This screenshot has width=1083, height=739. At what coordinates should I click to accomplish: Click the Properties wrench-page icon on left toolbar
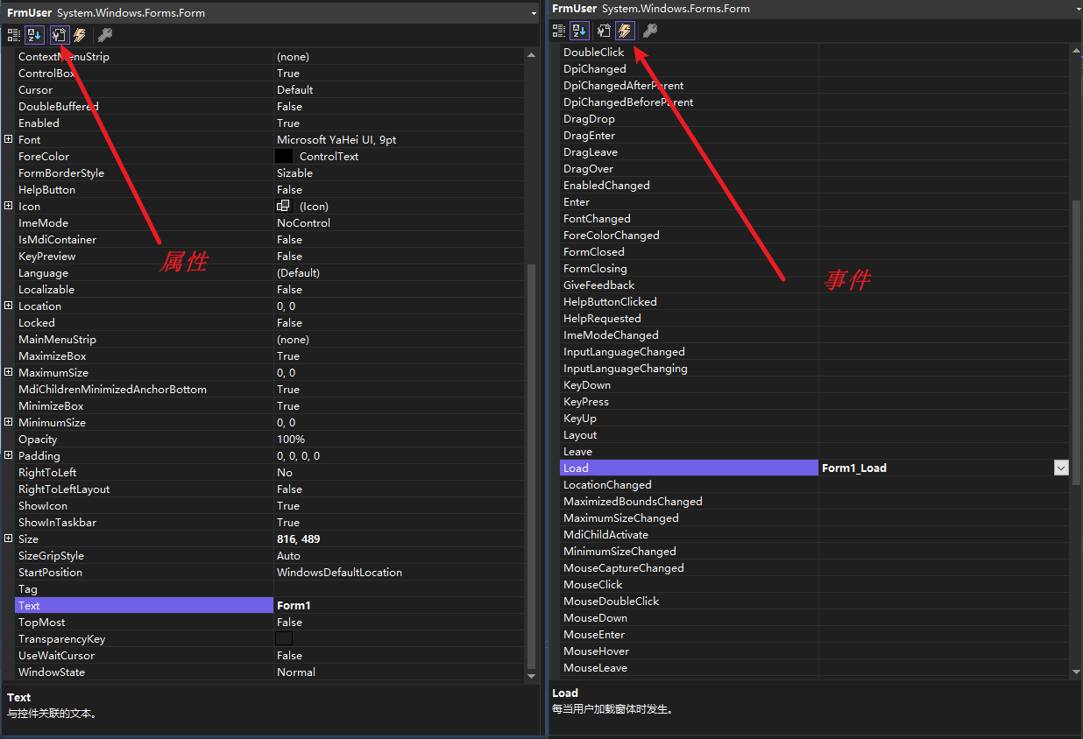59,34
